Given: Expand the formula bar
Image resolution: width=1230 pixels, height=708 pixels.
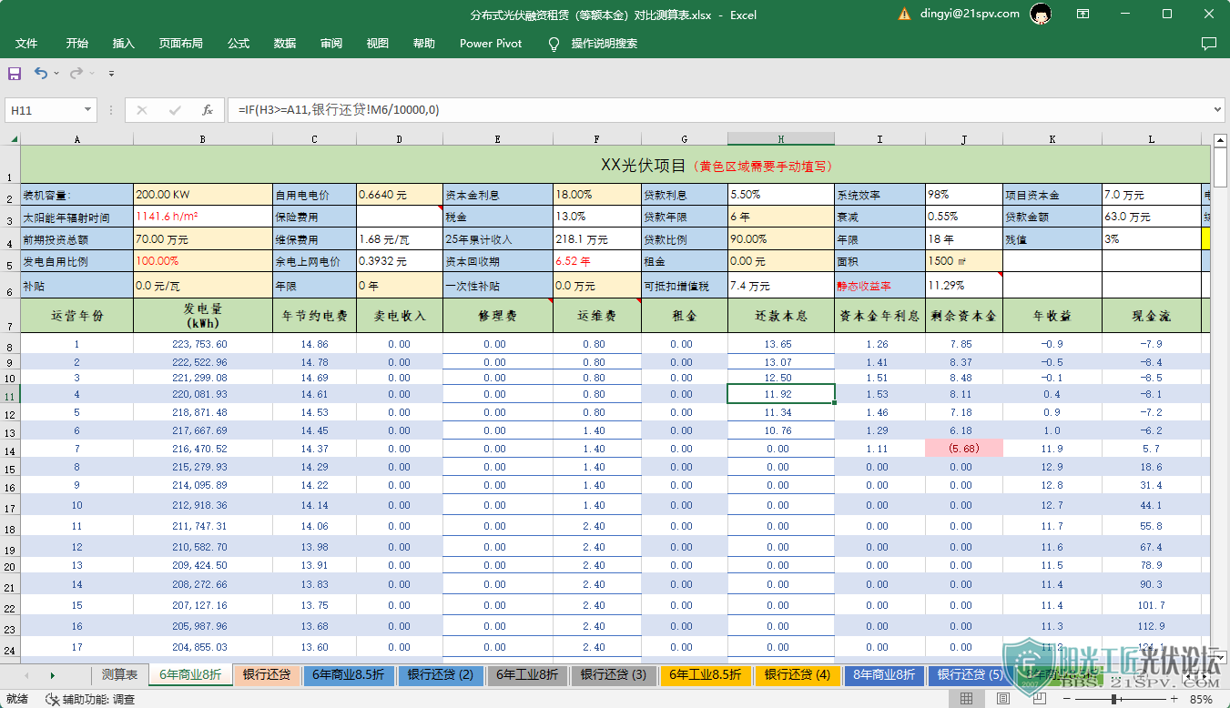Looking at the screenshot, I should coord(1218,110).
